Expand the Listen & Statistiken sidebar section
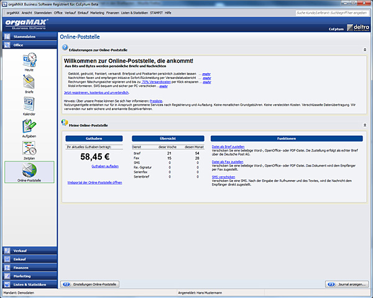The height and width of the screenshot is (298, 373). coord(30,284)
